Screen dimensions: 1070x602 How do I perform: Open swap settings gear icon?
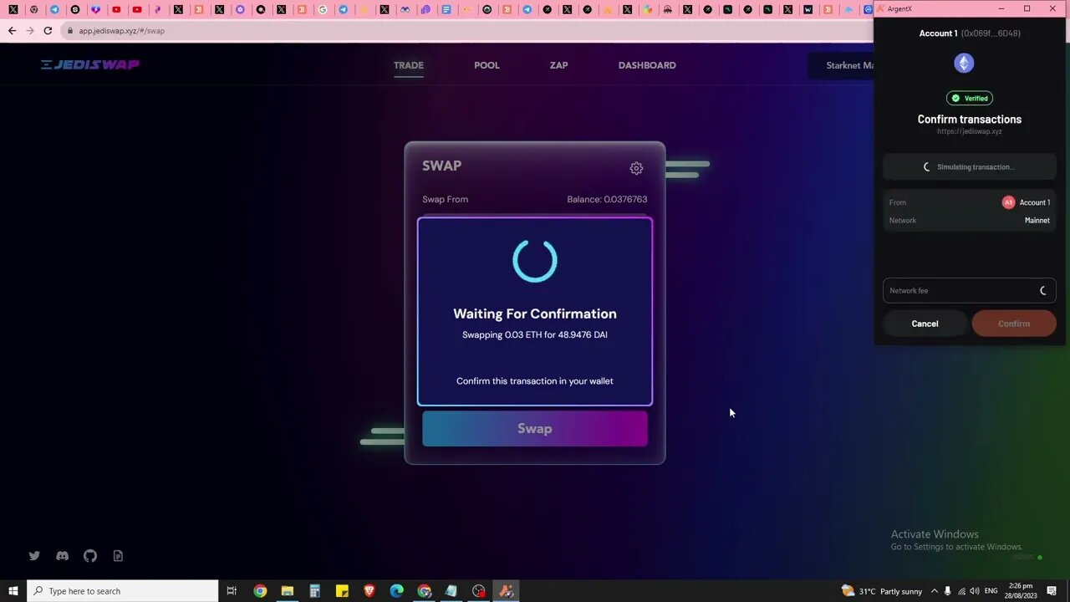[636, 168]
